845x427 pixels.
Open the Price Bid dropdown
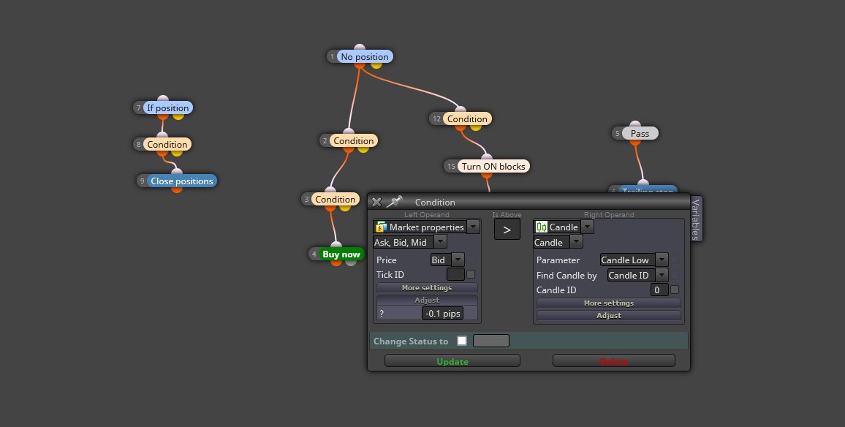(447, 260)
